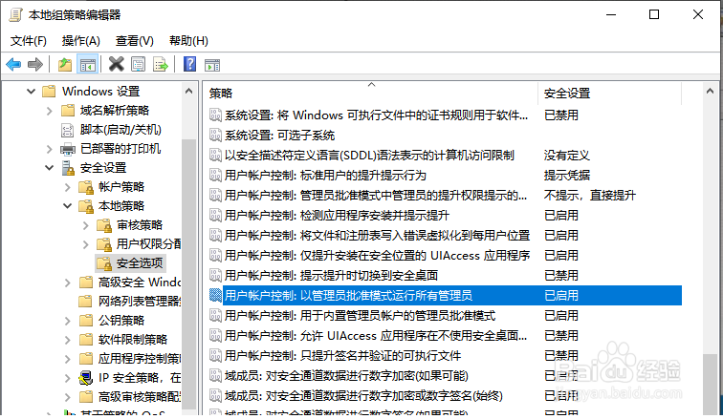Click the script icon beside 脚本(启动/关机)
Image resolution: width=723 pixels, height=419 pixels.
pos(67,130)
